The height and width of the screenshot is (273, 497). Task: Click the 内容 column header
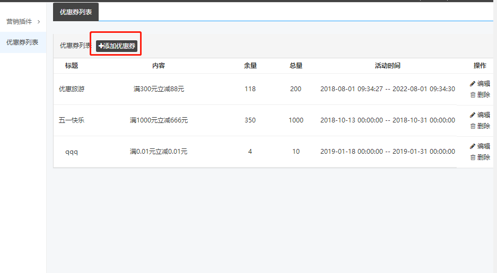click(x=159, y=66)
